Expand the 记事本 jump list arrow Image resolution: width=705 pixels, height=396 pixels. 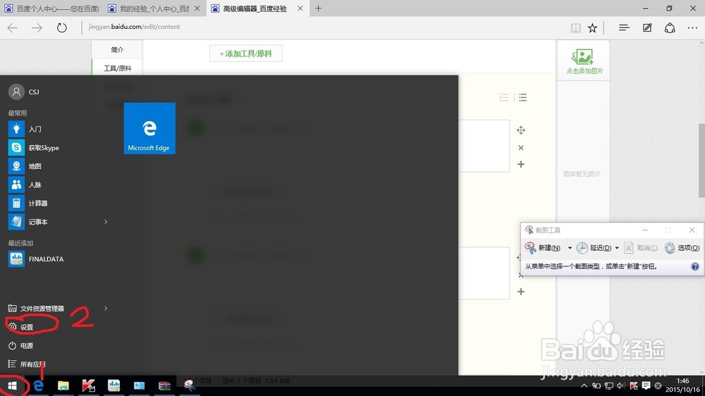click(106, 221)
